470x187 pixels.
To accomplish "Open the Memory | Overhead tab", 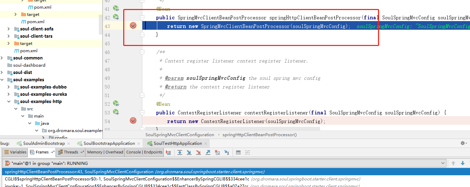I will 105,152.
